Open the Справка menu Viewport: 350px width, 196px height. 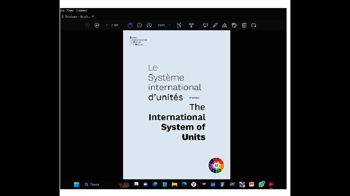coord(81,10)
